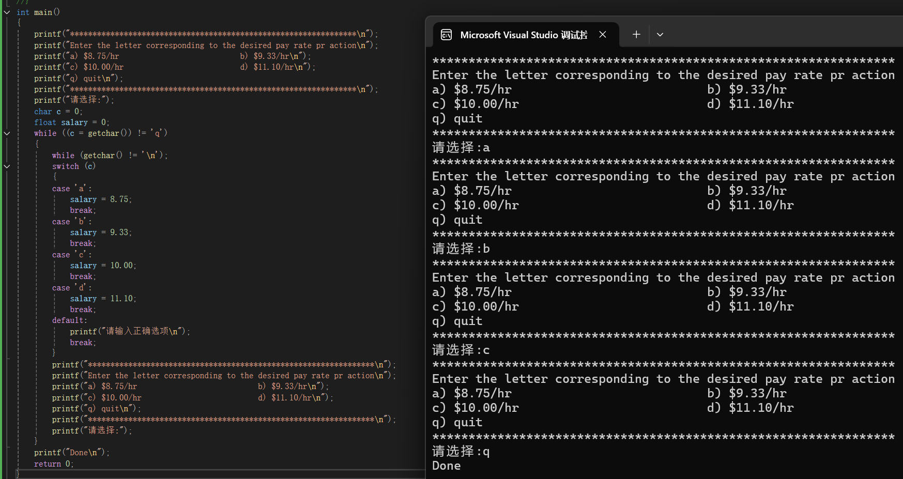The image size is (903, 479).
Task: Select the Microsoft Visual Studio 调试控 tab
Action: point(526,35)
